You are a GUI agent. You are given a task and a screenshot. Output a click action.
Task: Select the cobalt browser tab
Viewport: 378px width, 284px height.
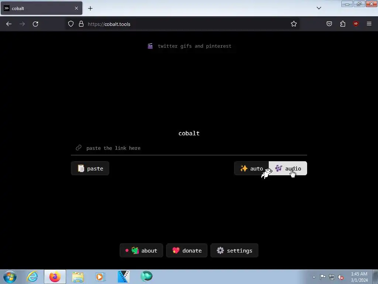41,8
